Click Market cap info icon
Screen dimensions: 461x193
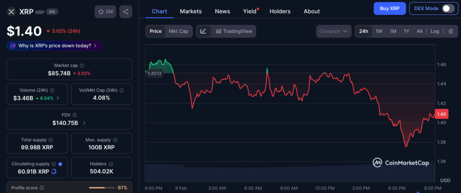(x=82, y=66)
